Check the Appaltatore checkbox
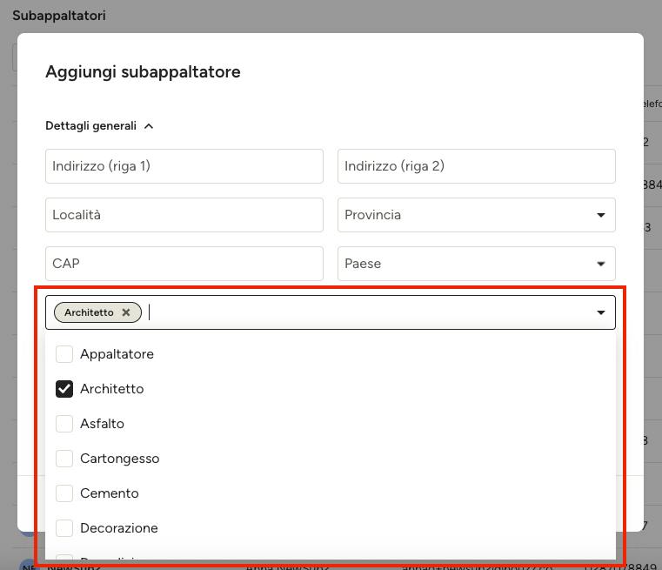 click(x=64, y=354)
